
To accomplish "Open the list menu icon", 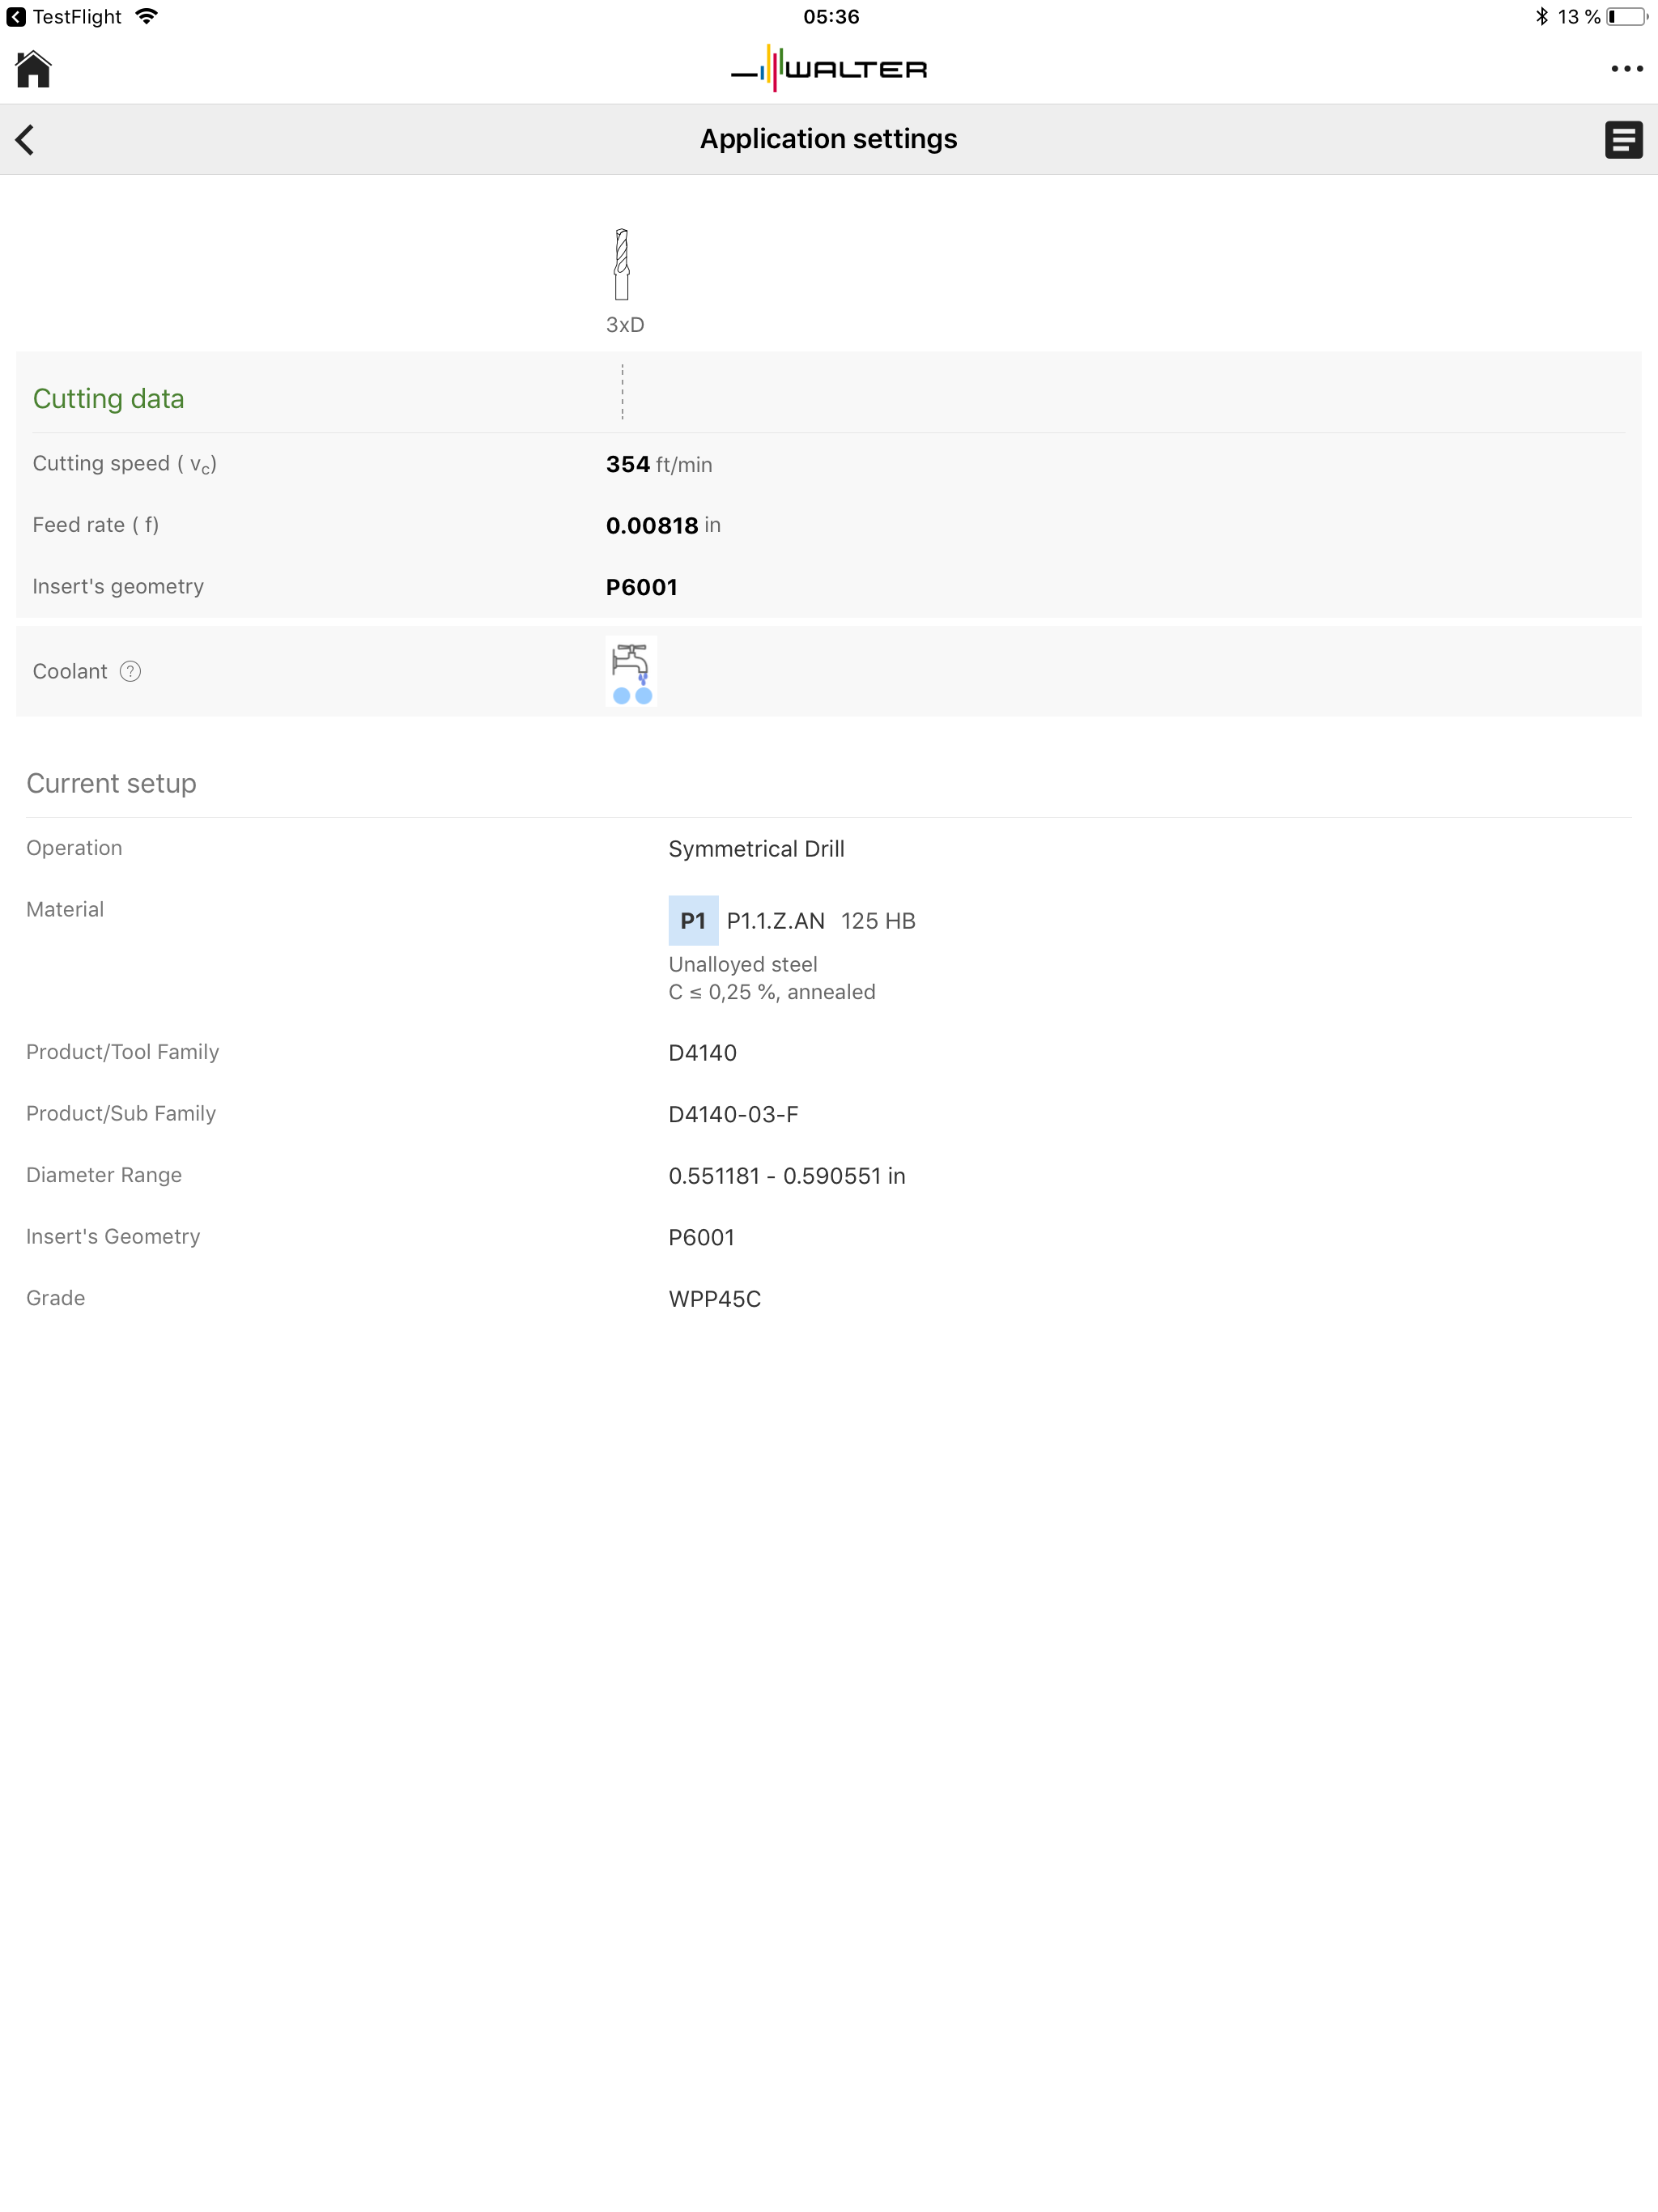I will click(x=1623, y=139).
